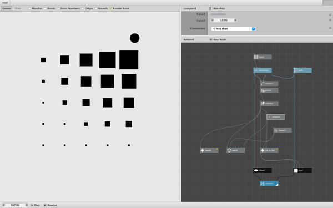Step the frame number backward
Image resolution: width=333 pixels, height=208 pixels.
(x=3, y=205)
